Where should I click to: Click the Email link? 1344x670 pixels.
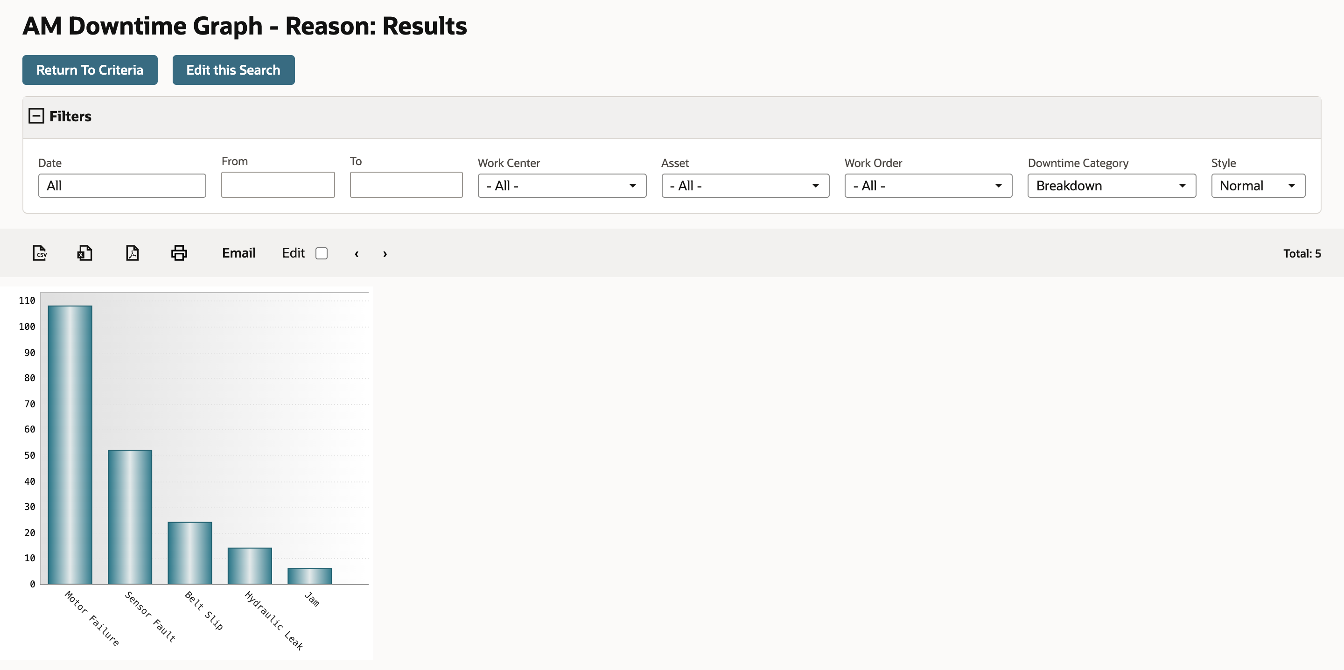(238, 253)
